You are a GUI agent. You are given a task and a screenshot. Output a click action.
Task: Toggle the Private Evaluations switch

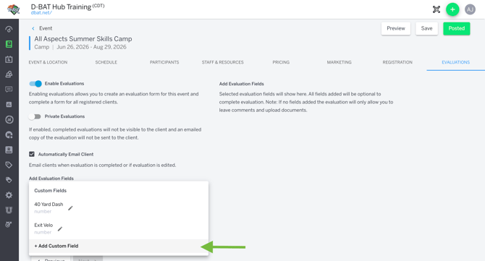(x=35, y=116)
